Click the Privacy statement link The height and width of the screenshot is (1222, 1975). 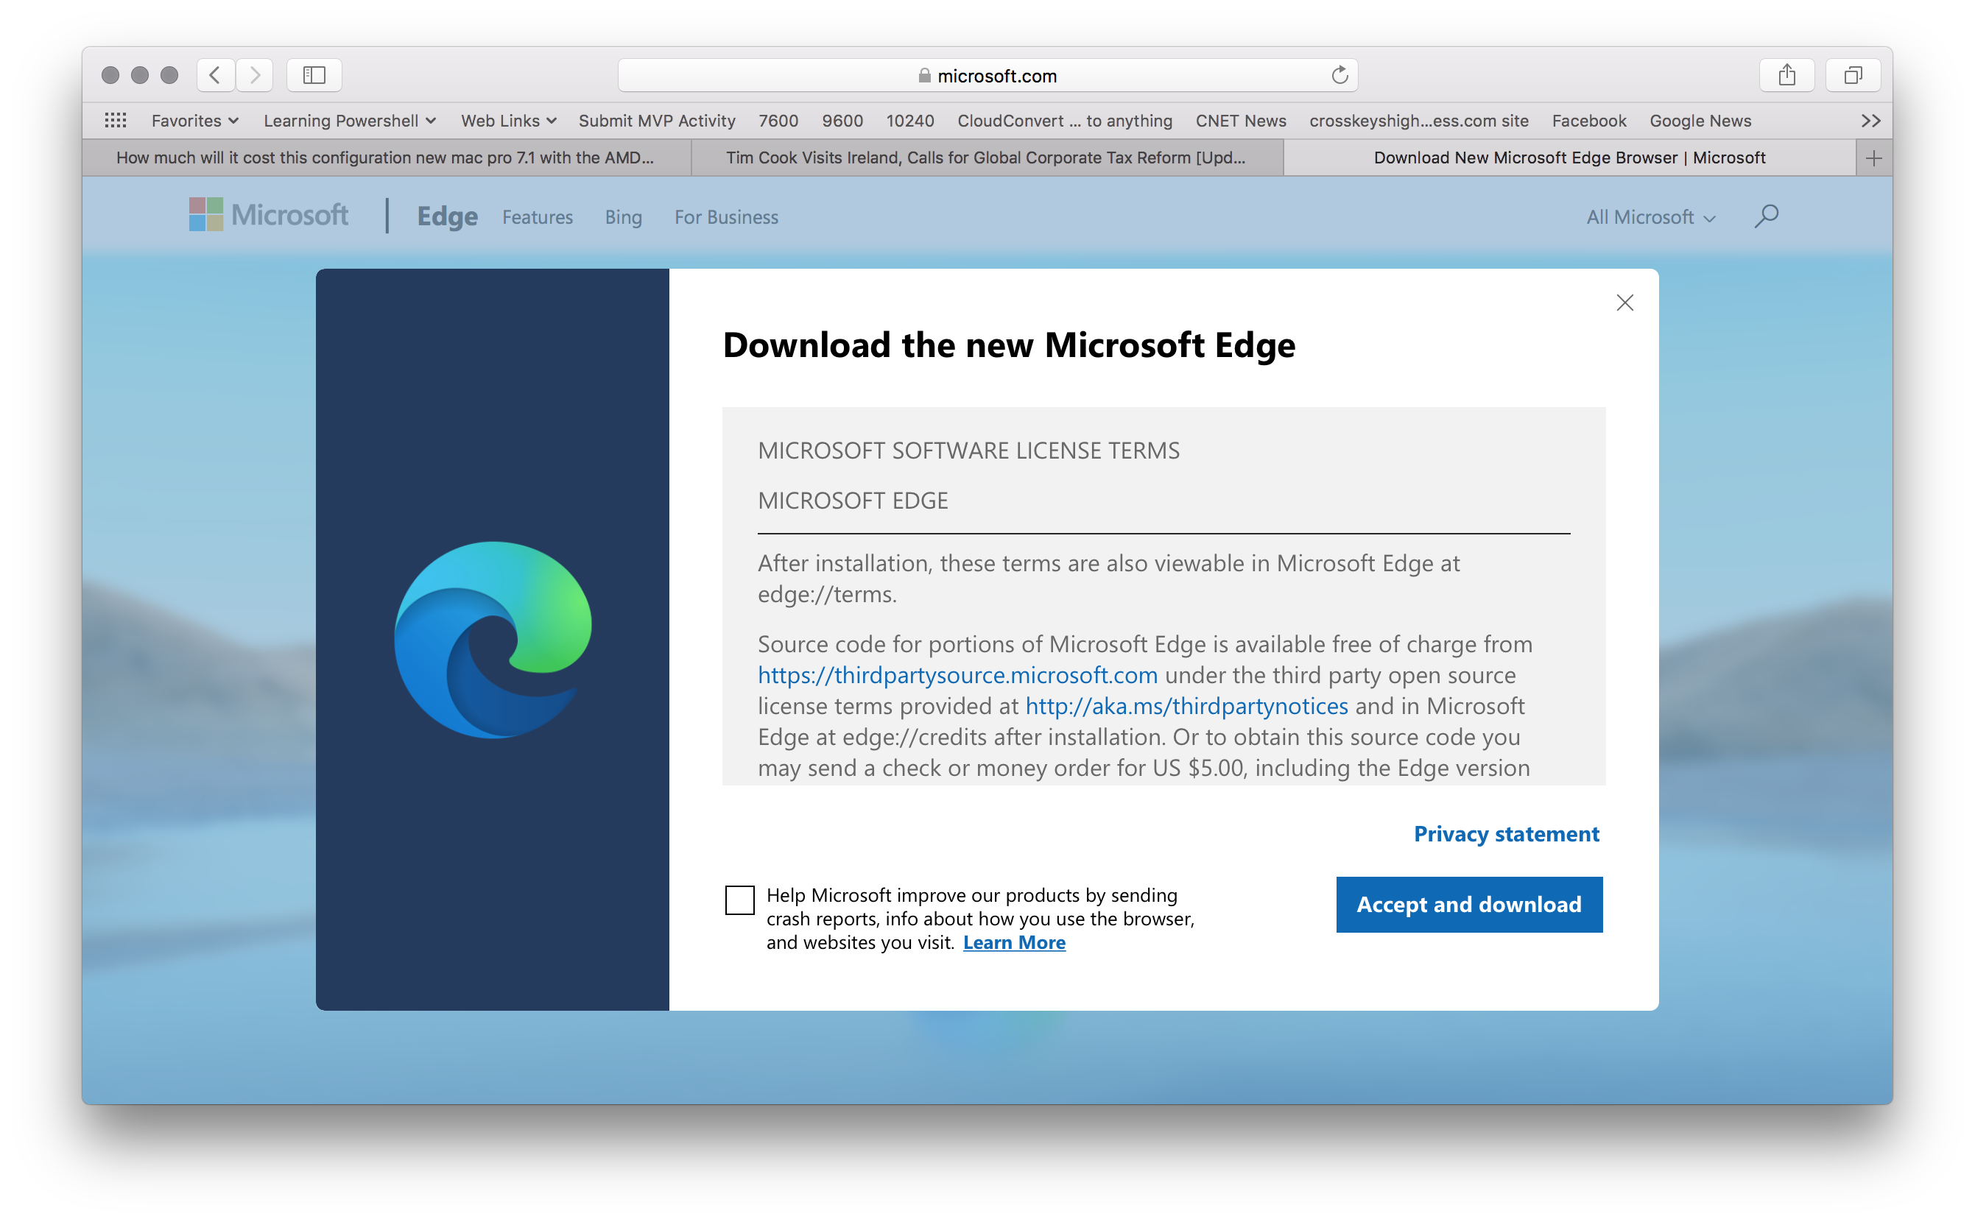point(1505,833)
